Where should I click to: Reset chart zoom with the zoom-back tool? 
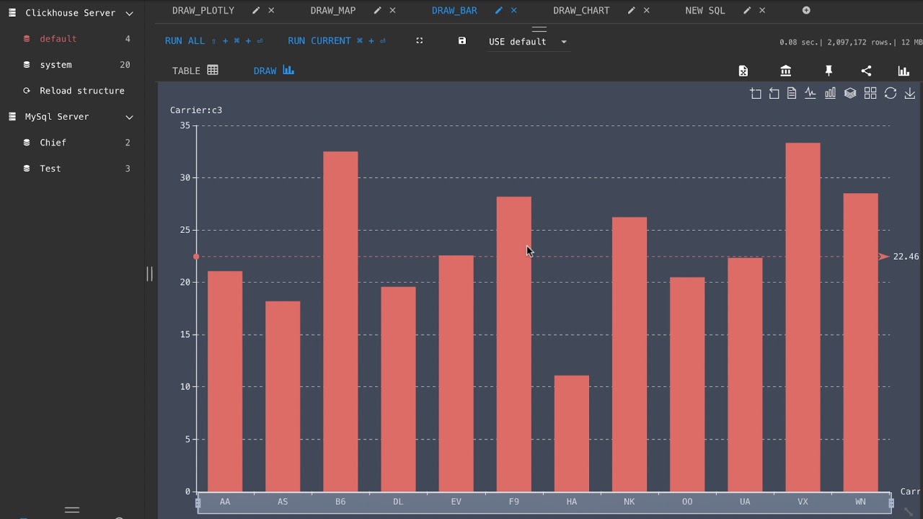(x=774, y=93)
